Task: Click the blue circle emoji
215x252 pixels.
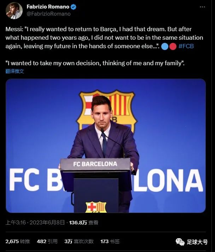Action: pyautogui.click(x=165, y=46)
